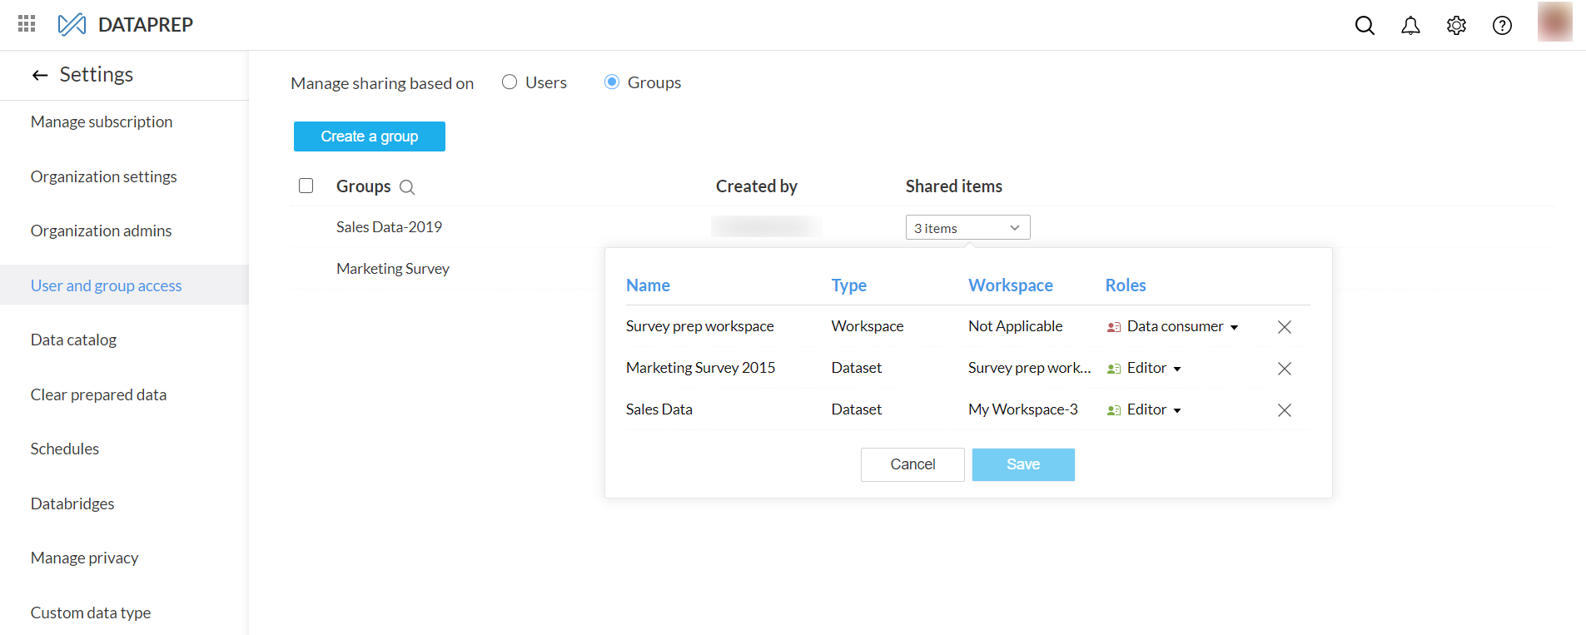Image resolution: width=1586 pixels, height=635 pixels.
Task: Open Organization admins settings page
Action: point(101,231)
